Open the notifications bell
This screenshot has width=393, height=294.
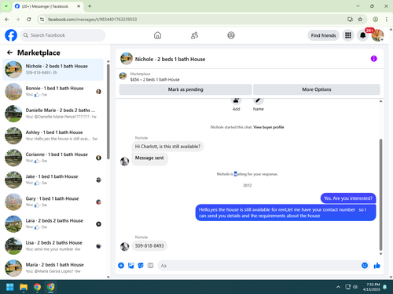362,35
